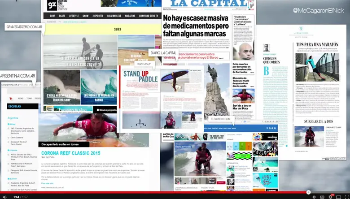Click the STAND UP PADDLE magazine title

pos(140,76)
